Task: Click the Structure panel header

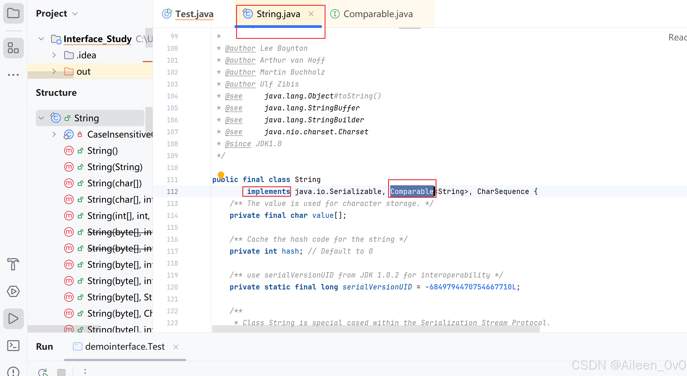Action: 56,93
